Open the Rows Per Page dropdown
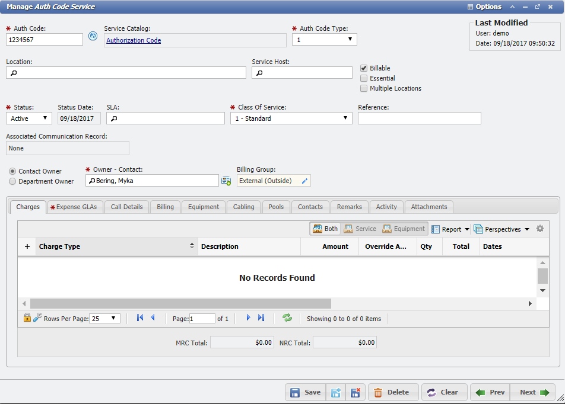 click(105, 319)
